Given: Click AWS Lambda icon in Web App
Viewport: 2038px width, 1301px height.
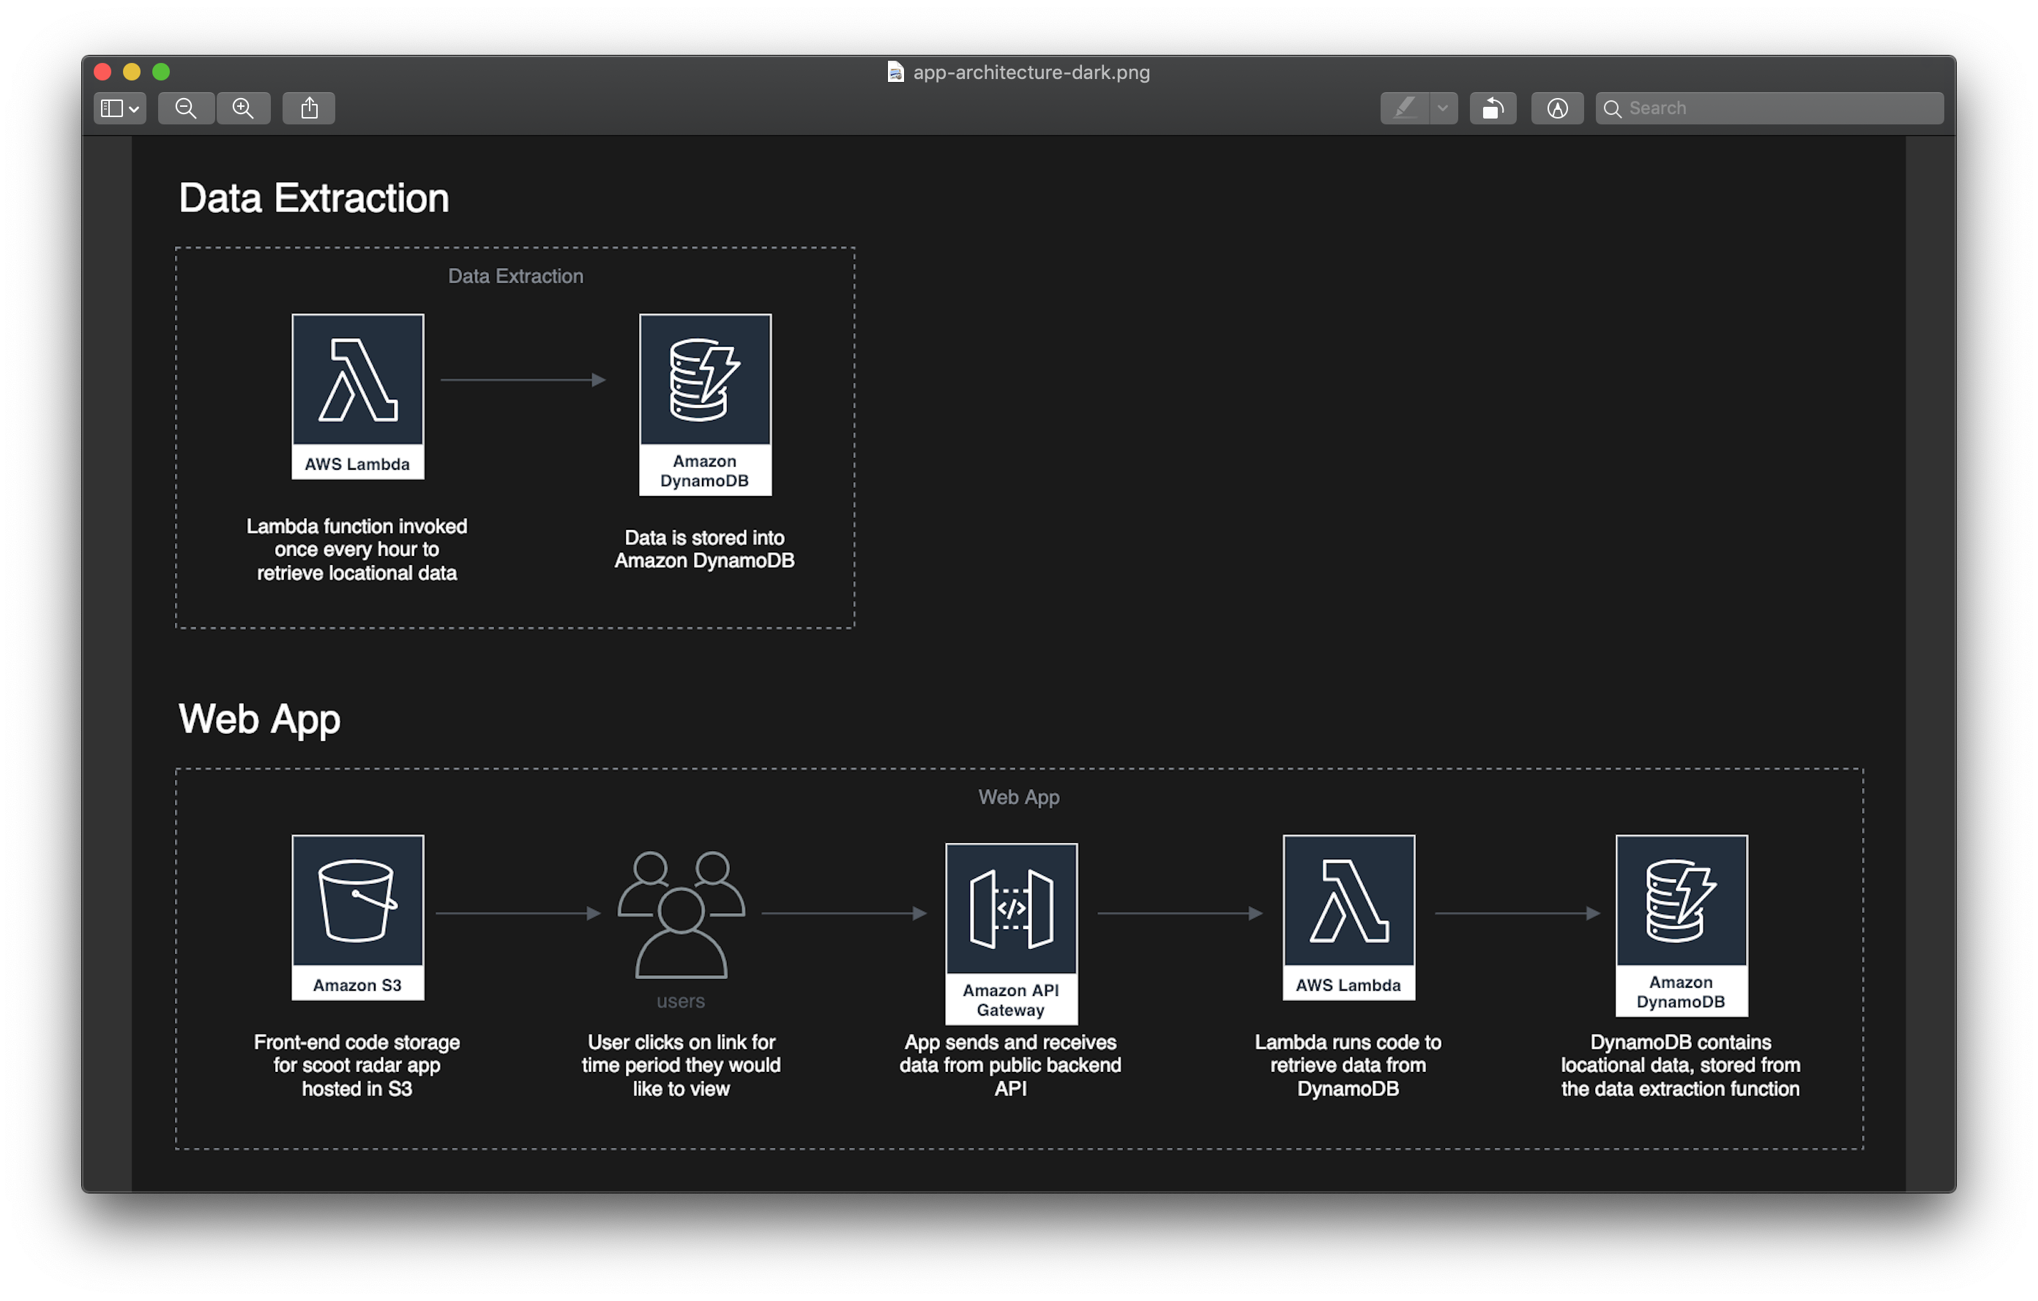Looking at the screenshot, I should point(1348,901).
